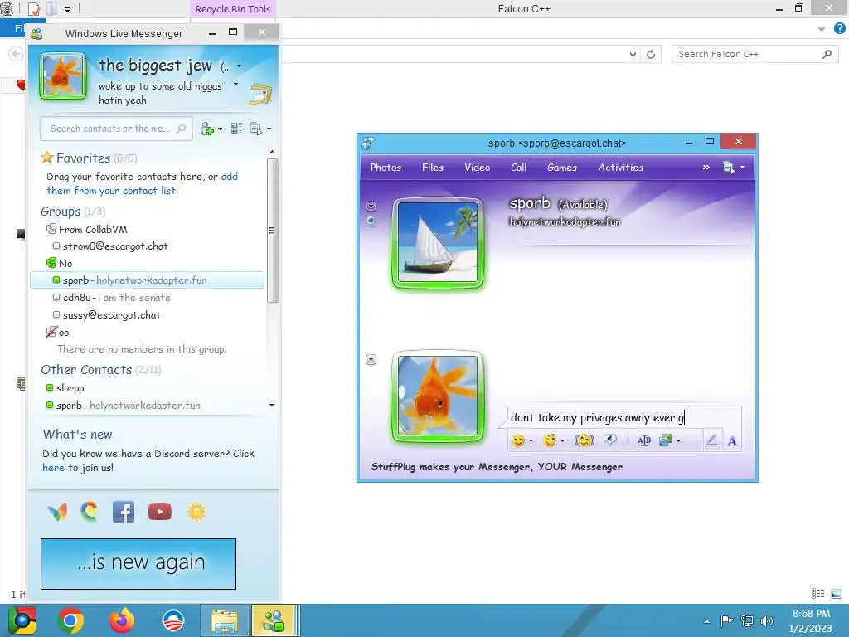Click the contact list layout icon
This screenshot has width=849, height=637.
pyautogui.click(x=236, y=129)
